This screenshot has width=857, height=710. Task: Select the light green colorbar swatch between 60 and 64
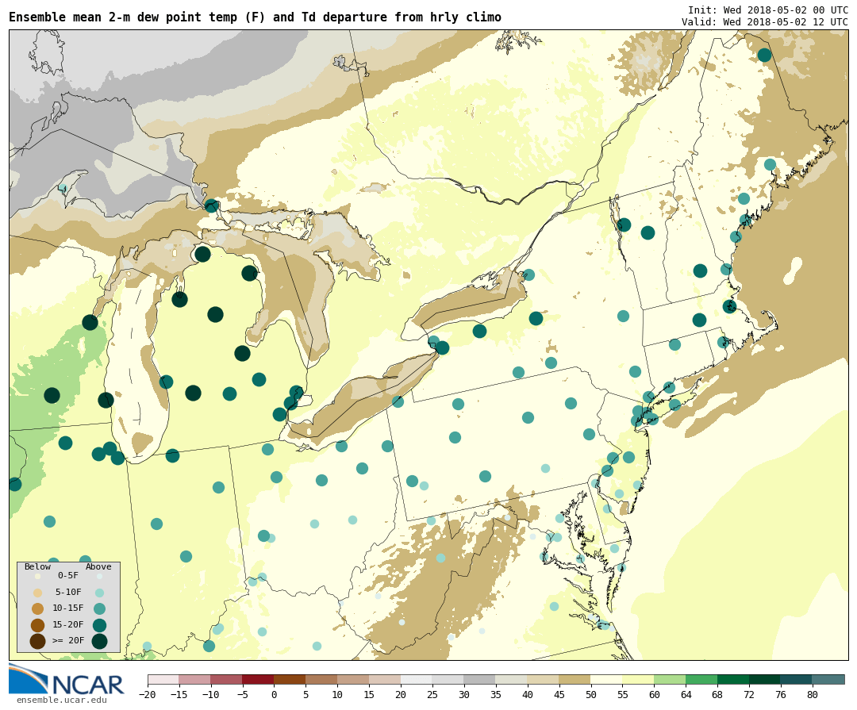point(670,680)
